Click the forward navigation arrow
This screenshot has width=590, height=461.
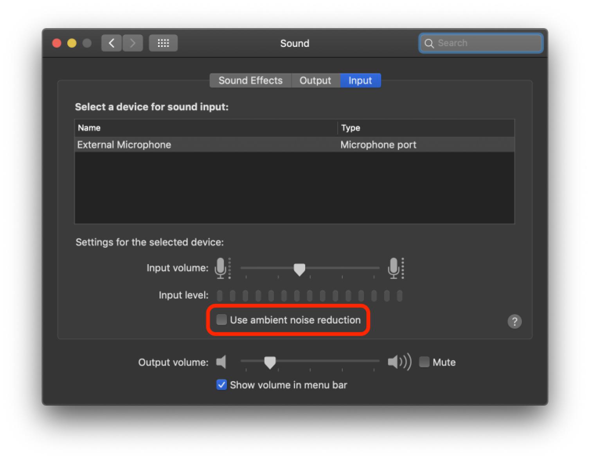point(133,43)
